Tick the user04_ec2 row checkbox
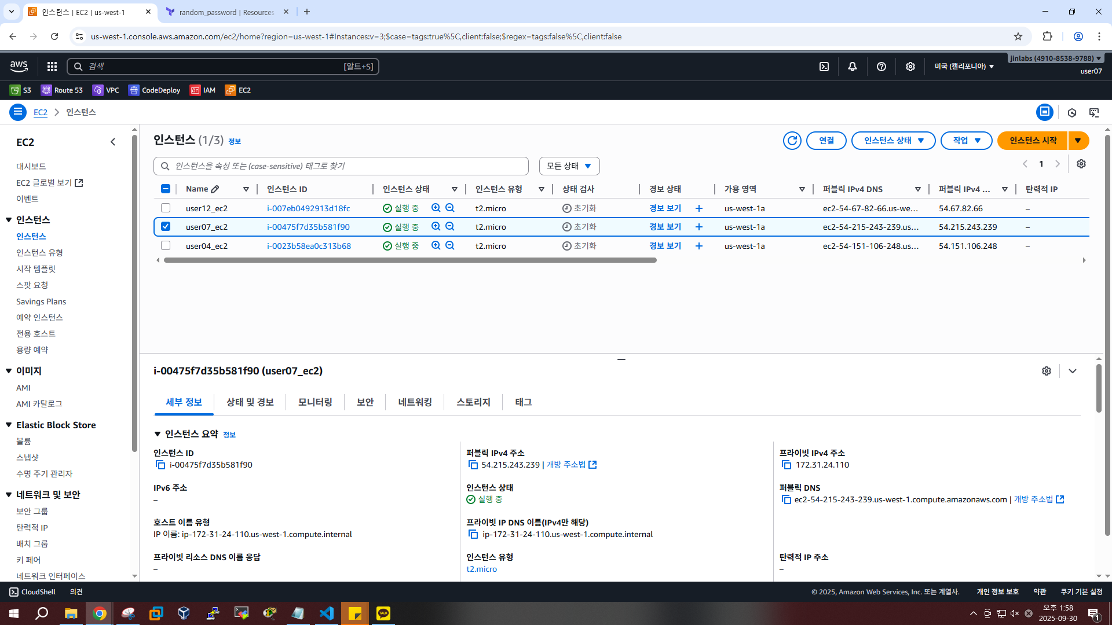 pos(166,245)
